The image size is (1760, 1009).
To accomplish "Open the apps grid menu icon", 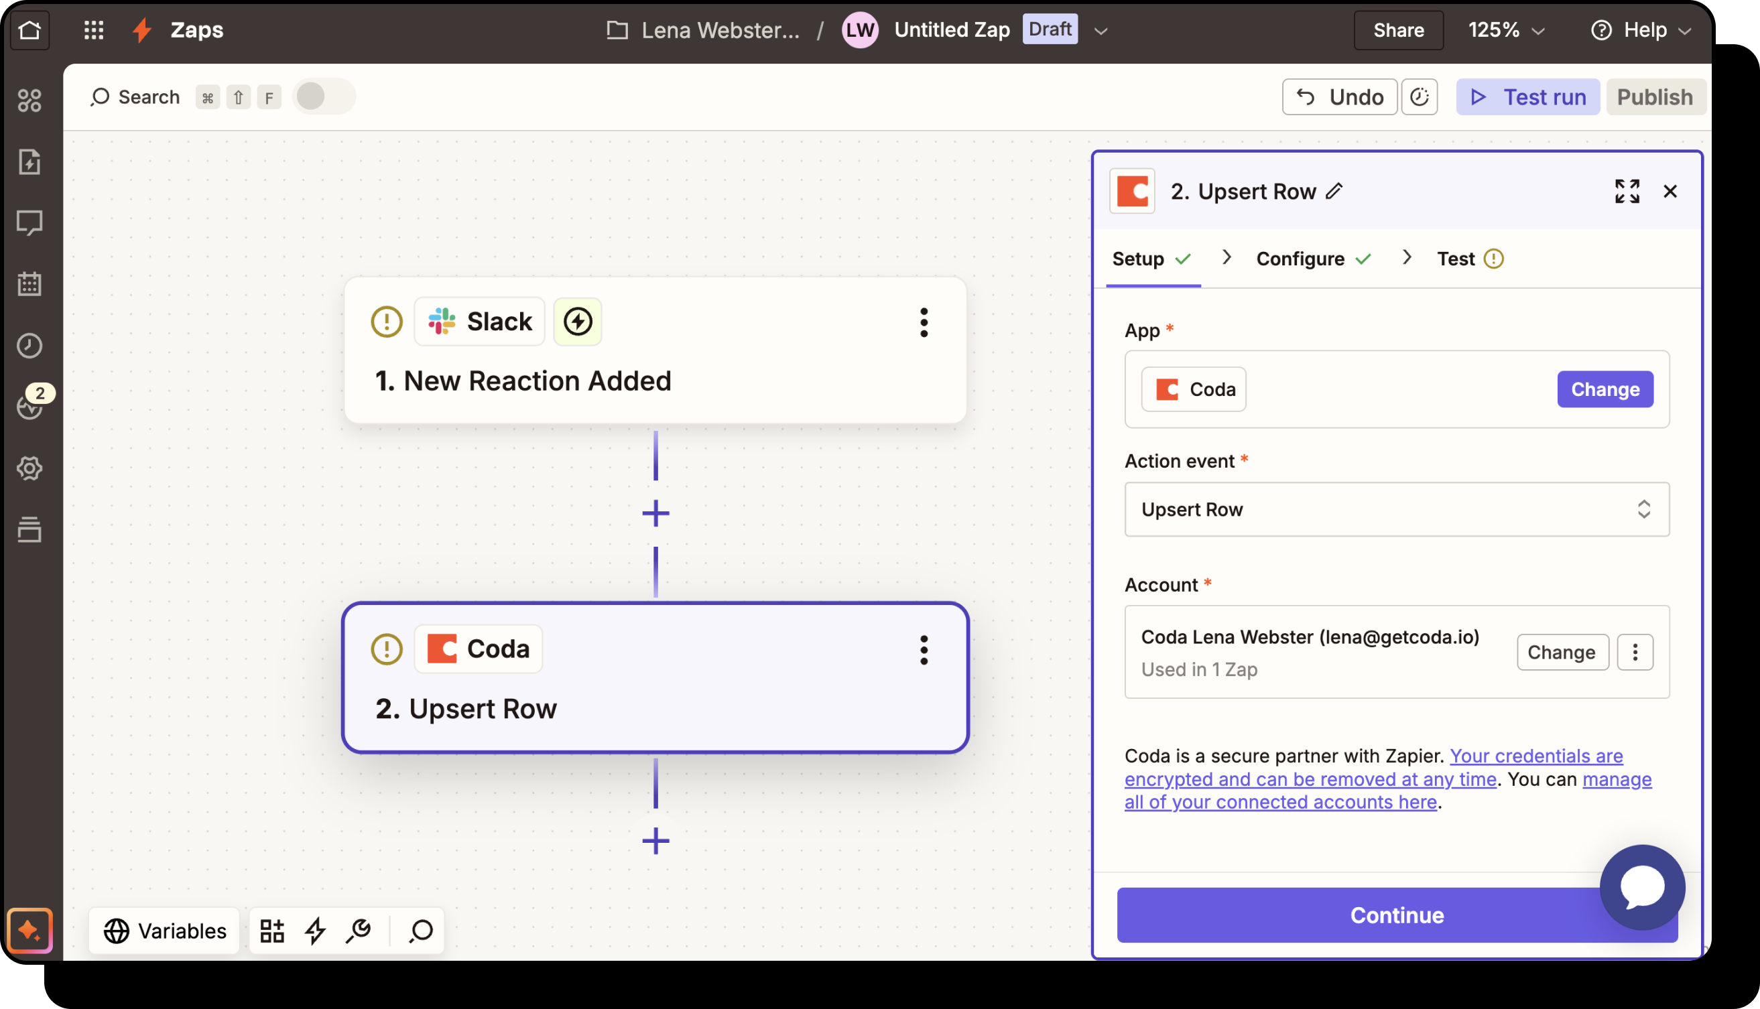I will coord(94,29).
